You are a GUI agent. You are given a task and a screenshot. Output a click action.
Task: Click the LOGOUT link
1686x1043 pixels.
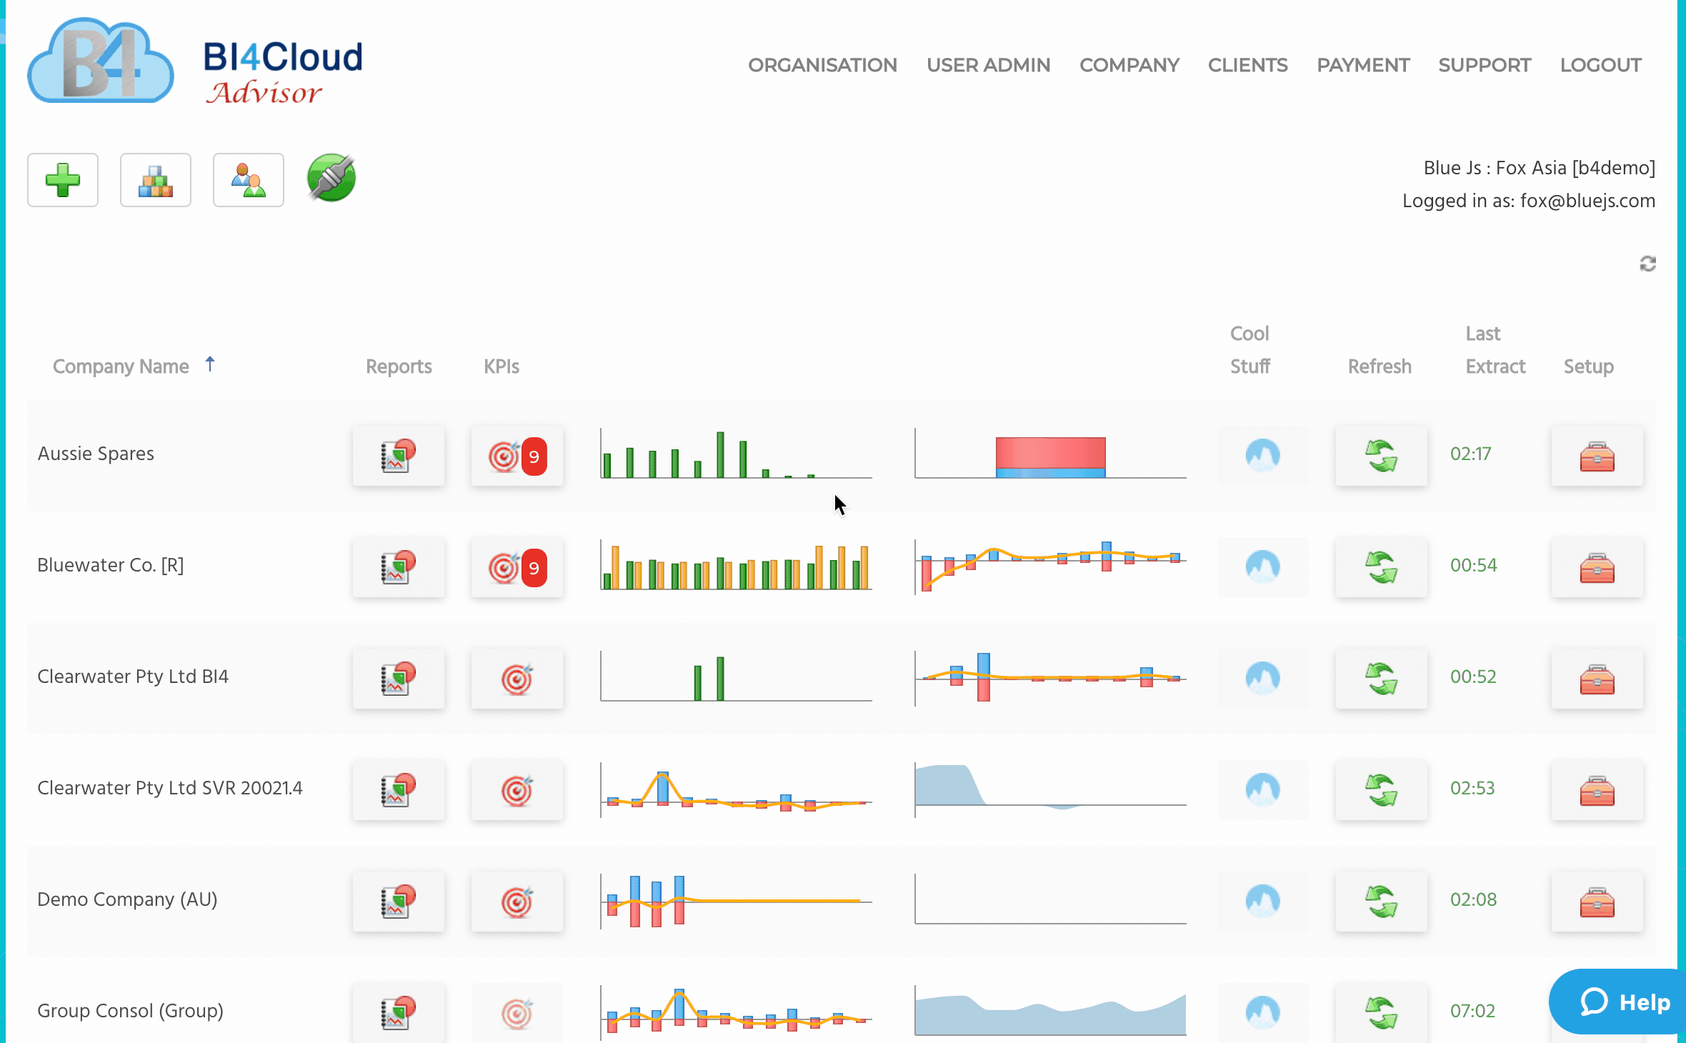point(1600,65)
